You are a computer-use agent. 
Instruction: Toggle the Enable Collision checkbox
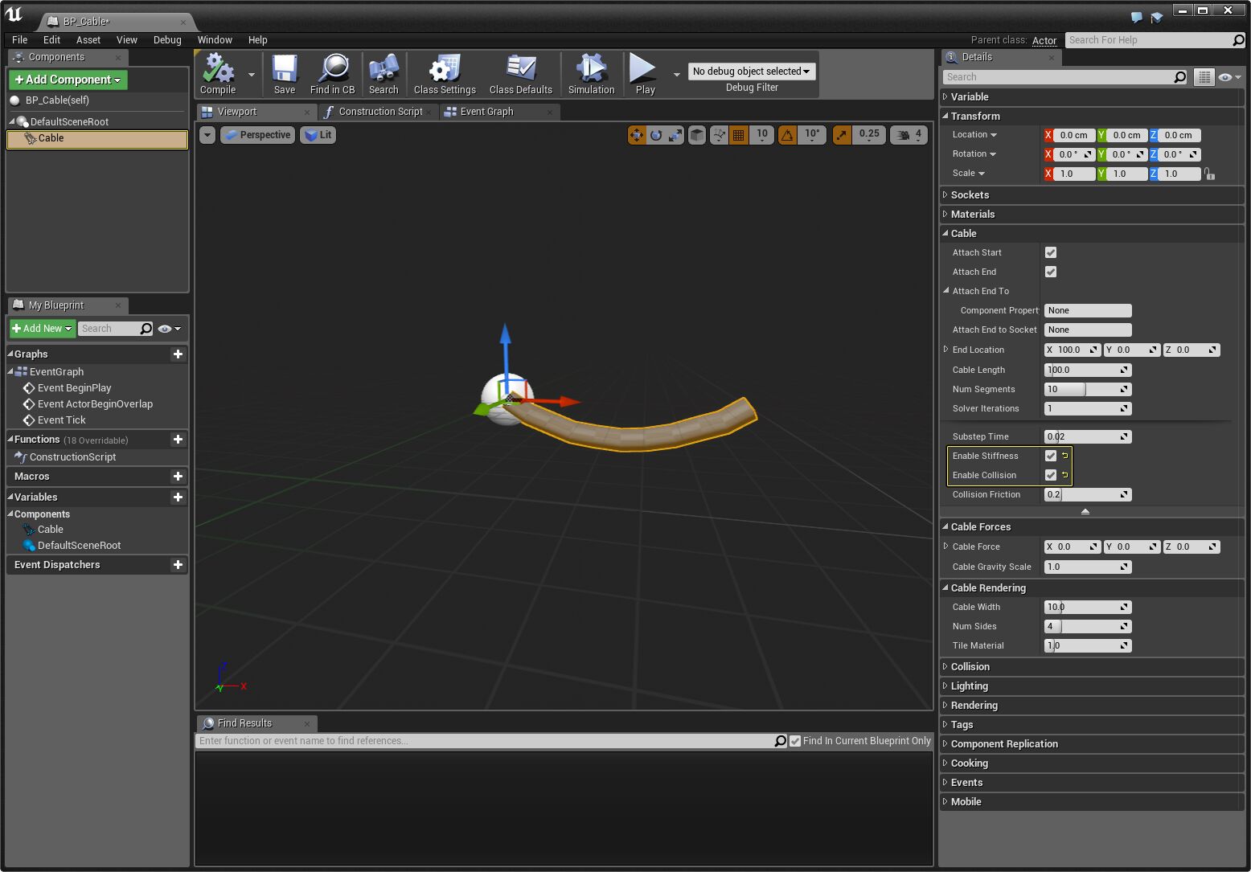1050,475
